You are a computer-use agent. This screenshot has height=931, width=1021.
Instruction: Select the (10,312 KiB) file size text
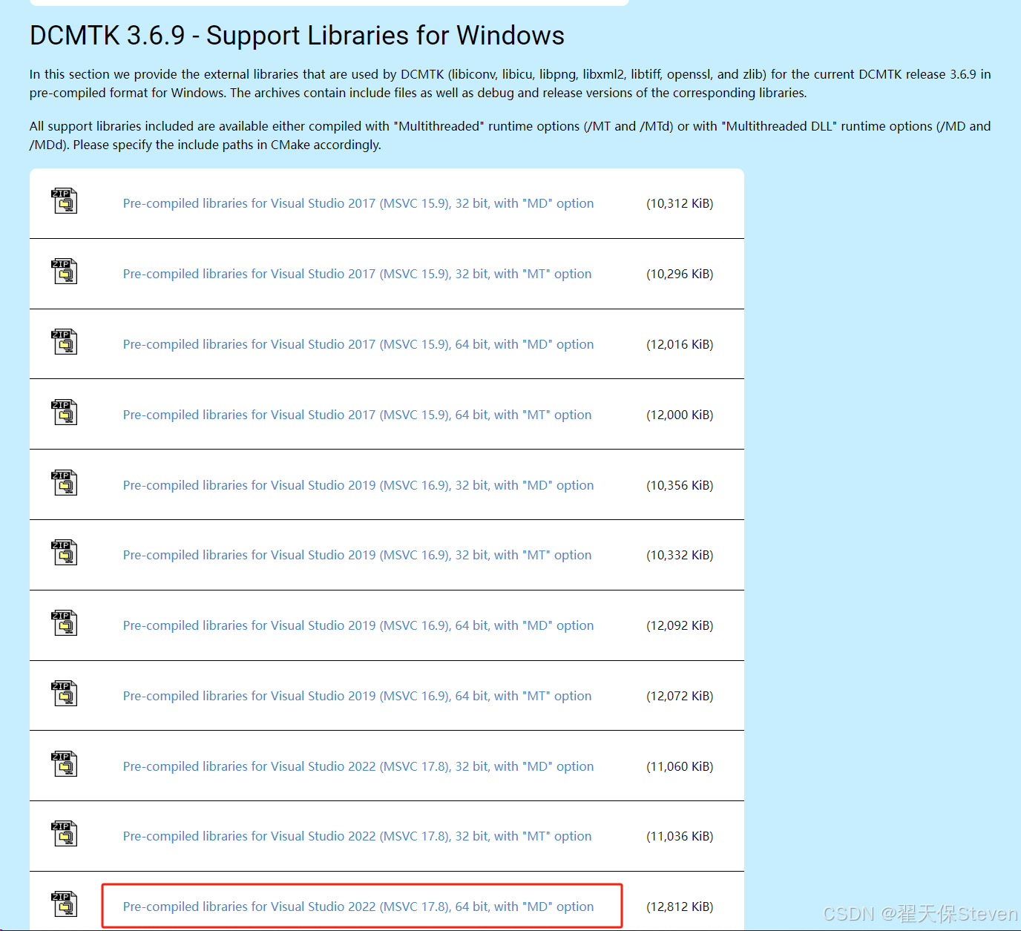click(x=680, y=203)
